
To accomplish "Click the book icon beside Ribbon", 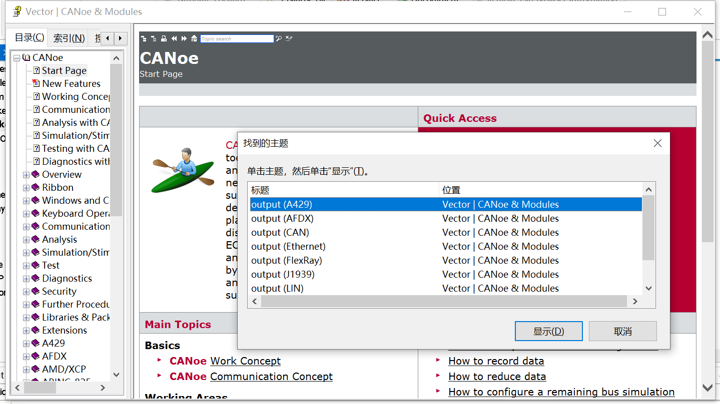I will pos(36,187).
